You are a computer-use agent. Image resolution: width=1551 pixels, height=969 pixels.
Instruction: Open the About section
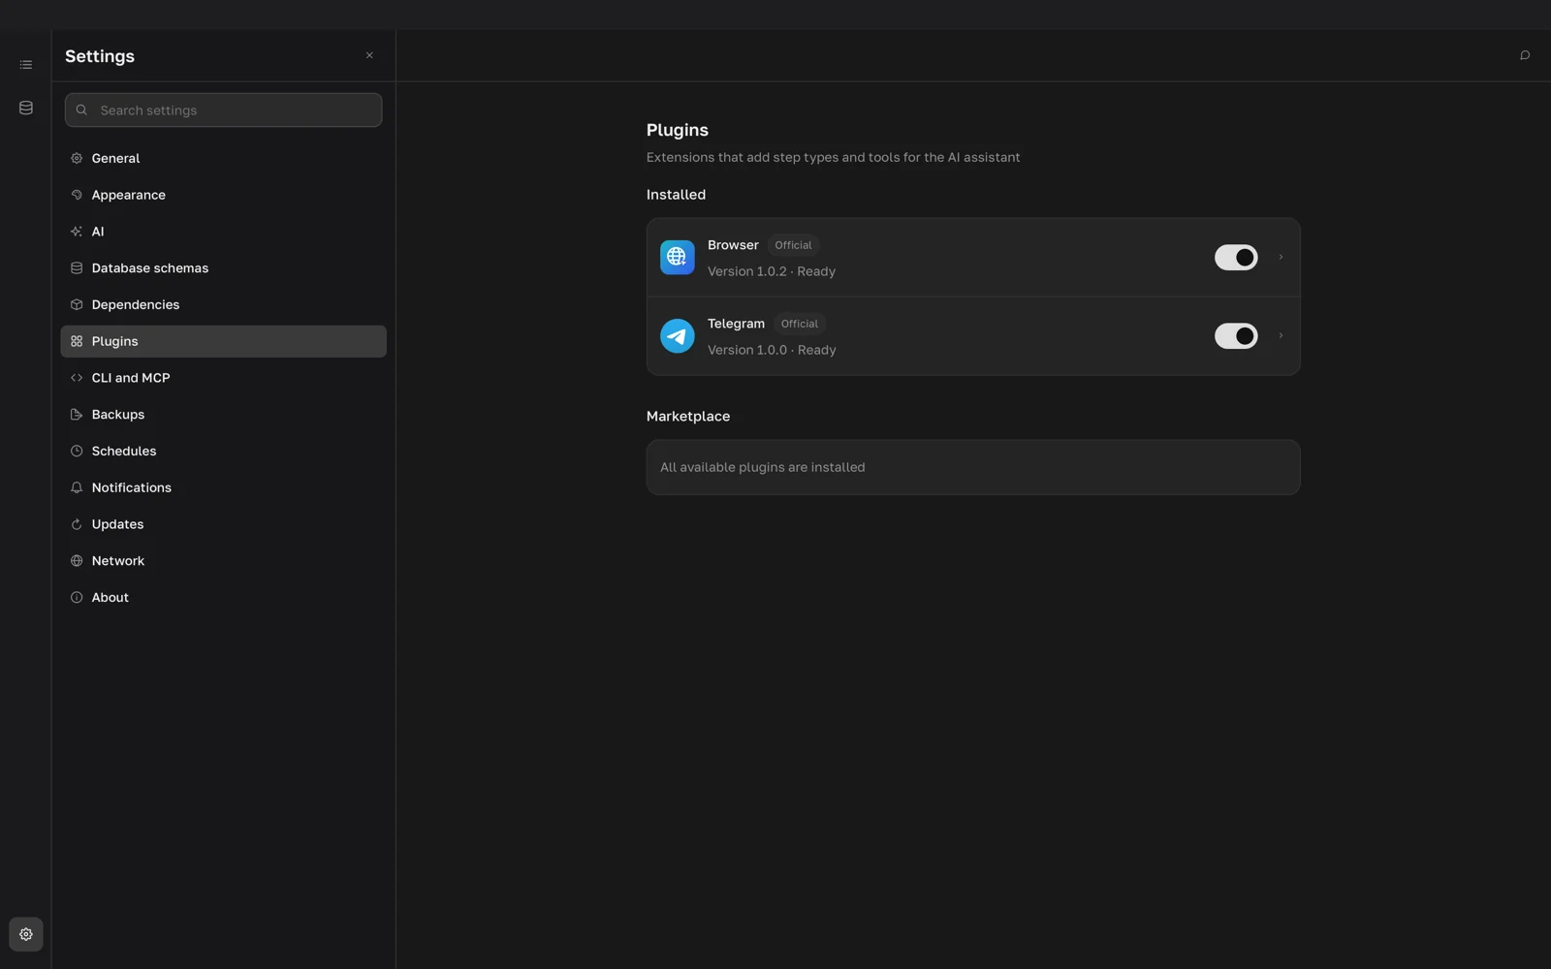tap(224, 598)
